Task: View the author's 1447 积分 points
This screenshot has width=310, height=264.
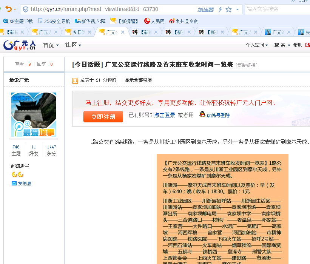Action: tap(51, 150)
